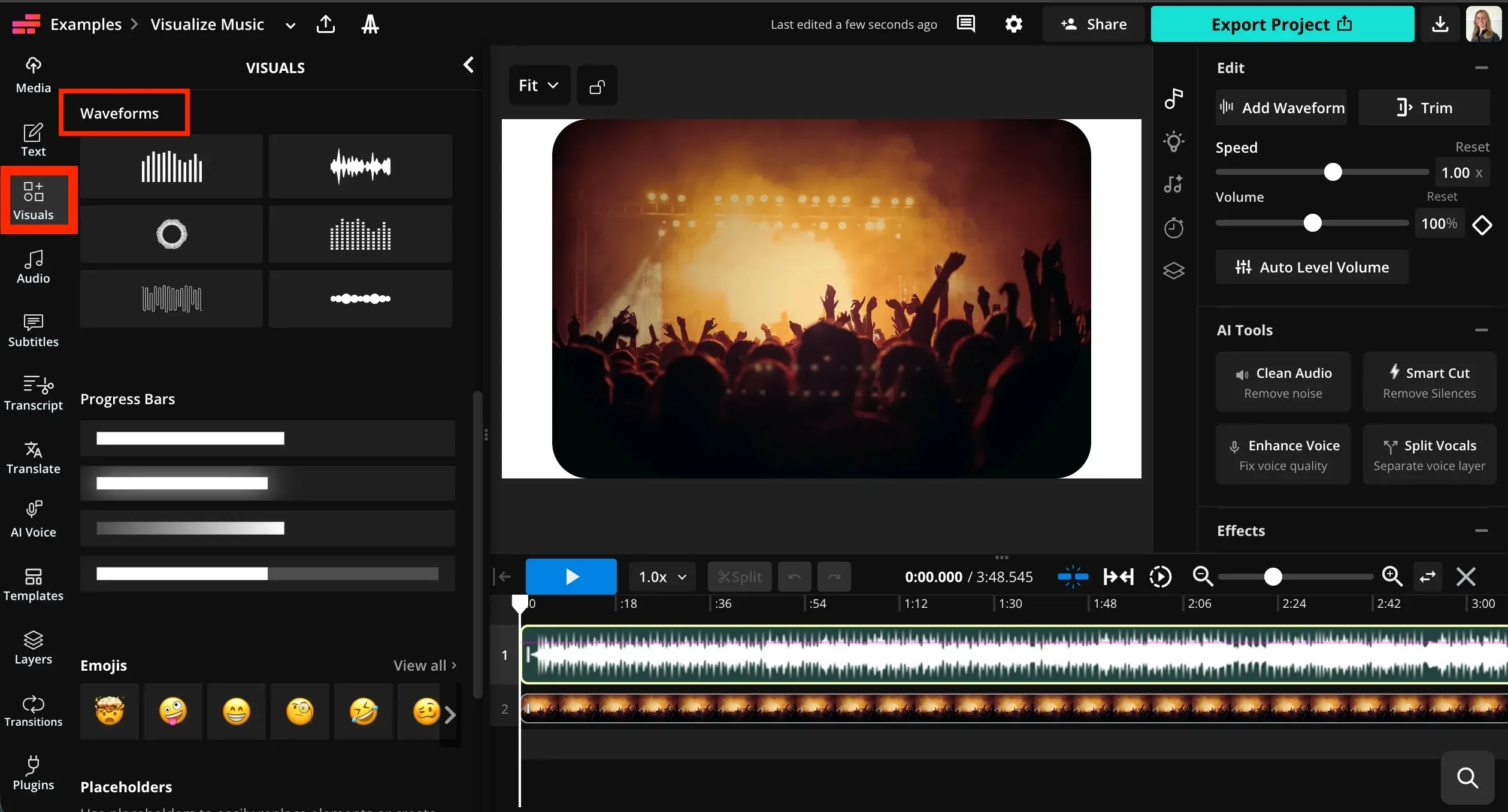Open the Timing settings in Edit panel
Viewport: 1508px width, 812px height.
pyautogui.click(x=1173, y=228)
